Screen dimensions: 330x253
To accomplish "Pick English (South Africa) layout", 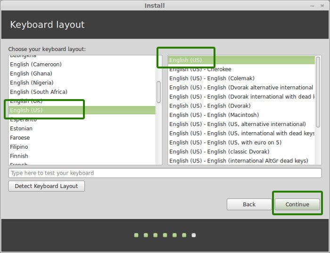I will click(39, 92).
